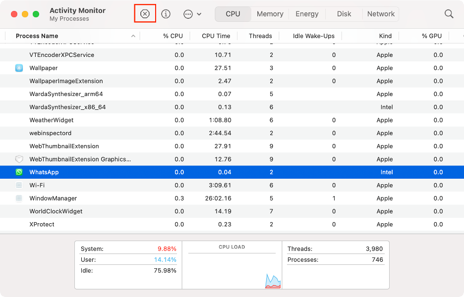The width and height of the screenshot is (464, 297).
Task: Click the Wi-Fi process icon
Action: 19,185
